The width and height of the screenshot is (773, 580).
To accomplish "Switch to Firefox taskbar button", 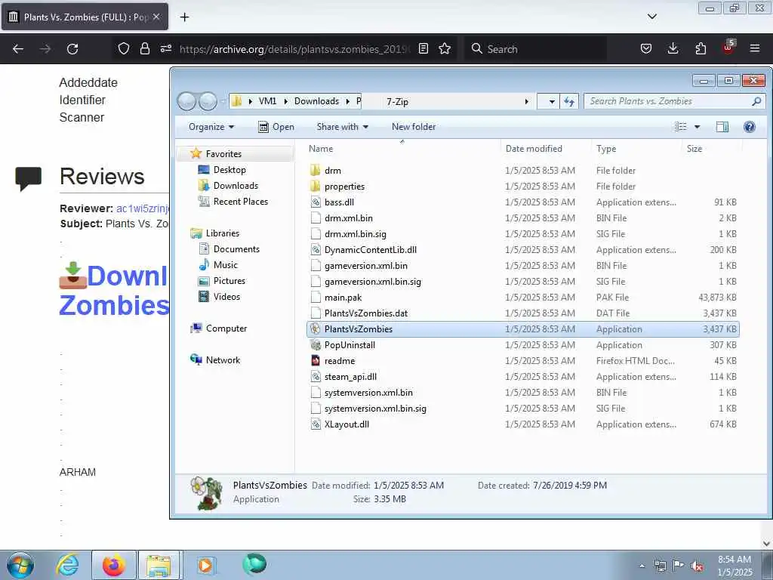I will [114, 565].
